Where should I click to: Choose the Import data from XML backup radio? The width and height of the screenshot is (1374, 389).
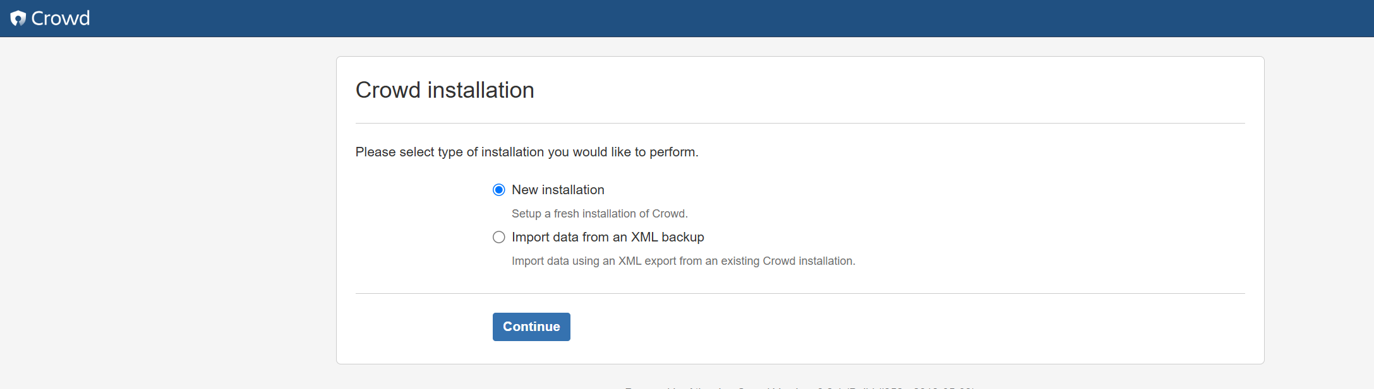point(499,237)
